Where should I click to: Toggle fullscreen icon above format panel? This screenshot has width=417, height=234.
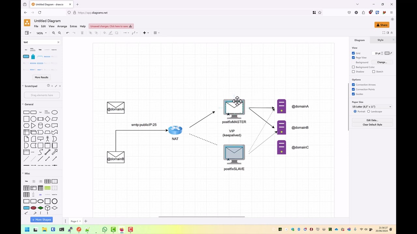(x=384, y=32)
